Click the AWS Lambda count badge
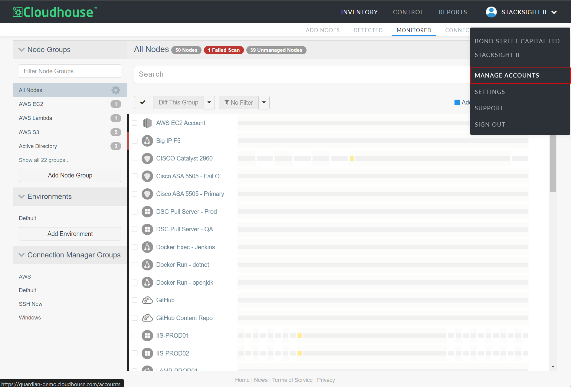 (x=116, y=118)
